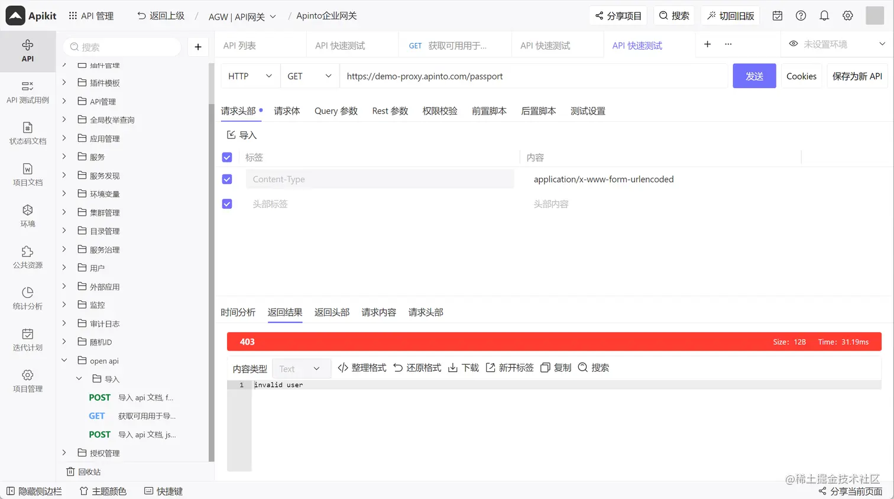Image resolution: width=894 pixels, height=499 pixels.
Task: Click 切回旧版 button
Action: pyautogui.click(x=731, y=16)
